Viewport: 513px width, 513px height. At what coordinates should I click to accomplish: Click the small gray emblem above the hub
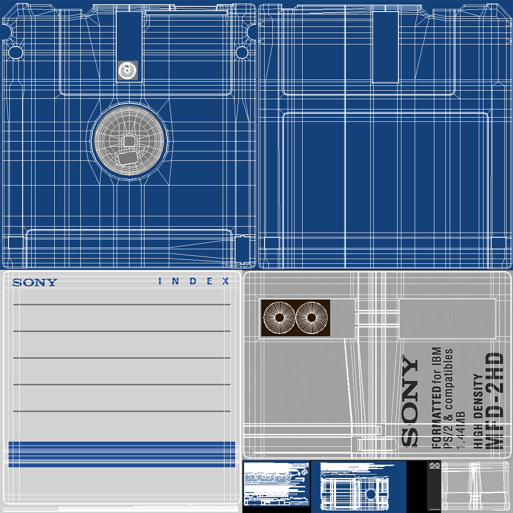pos(128,70)
